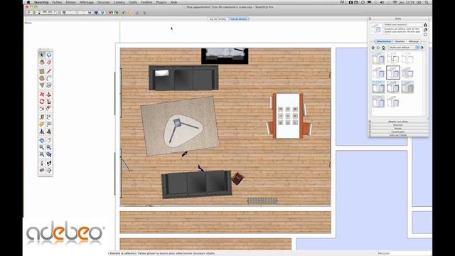Select the Axes tool
Screen dimensions: 455x256
(x=42, y=132)
